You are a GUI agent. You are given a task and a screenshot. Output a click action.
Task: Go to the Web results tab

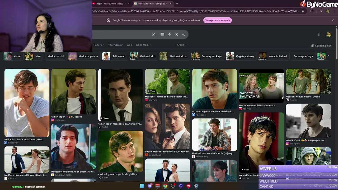coord(129,45)
